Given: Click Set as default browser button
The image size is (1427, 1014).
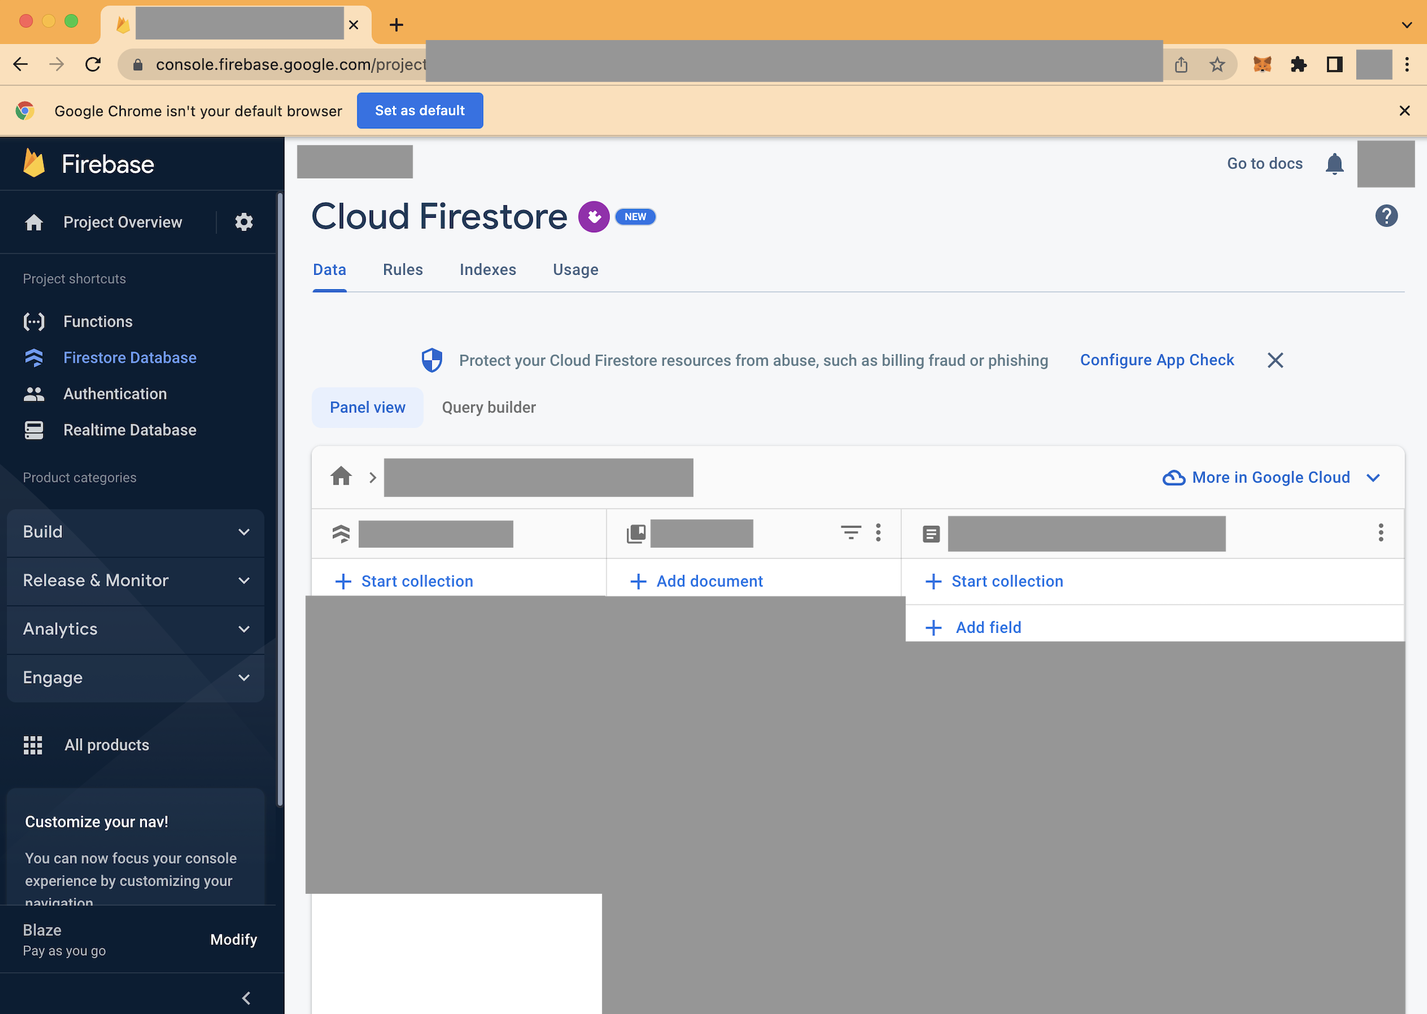Looking at the screenshot, I should [419, 110].
